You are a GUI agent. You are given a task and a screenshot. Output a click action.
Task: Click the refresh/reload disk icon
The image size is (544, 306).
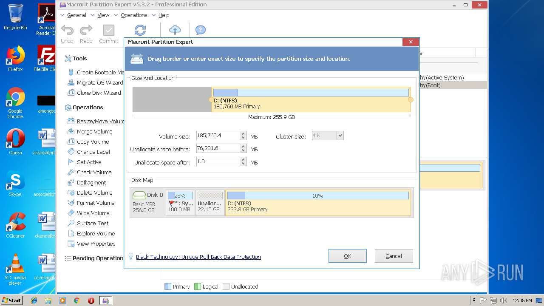click(140, 30)
